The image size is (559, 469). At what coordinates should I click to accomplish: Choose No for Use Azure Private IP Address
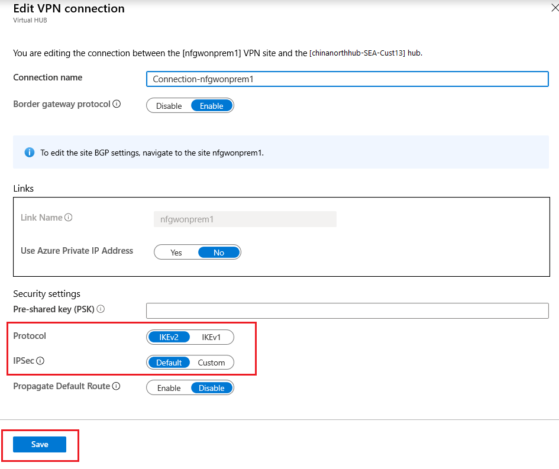[219, 253]
